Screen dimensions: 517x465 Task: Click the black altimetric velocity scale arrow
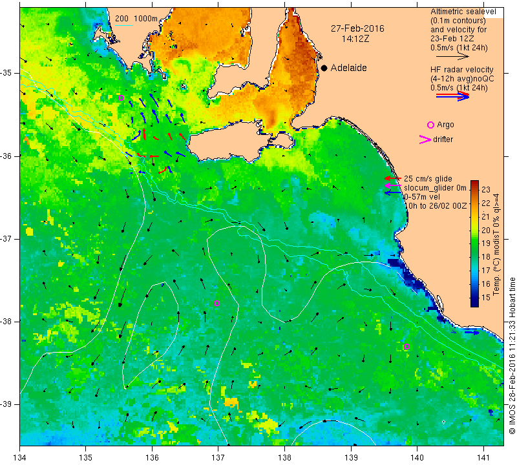(452, 56)
